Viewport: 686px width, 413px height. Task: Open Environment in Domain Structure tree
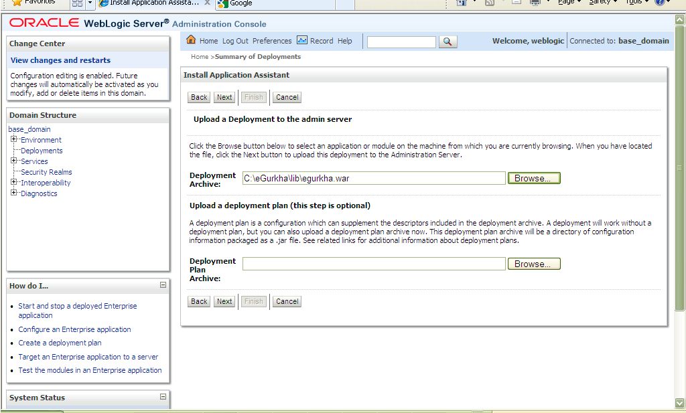(41, 140)
